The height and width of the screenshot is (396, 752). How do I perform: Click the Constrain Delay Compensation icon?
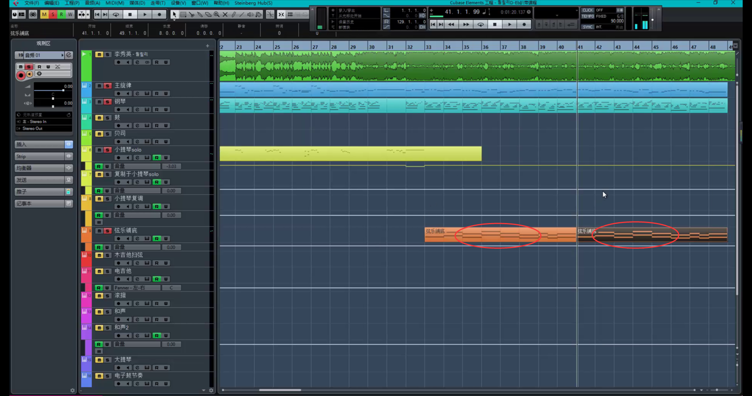[33, 14]
